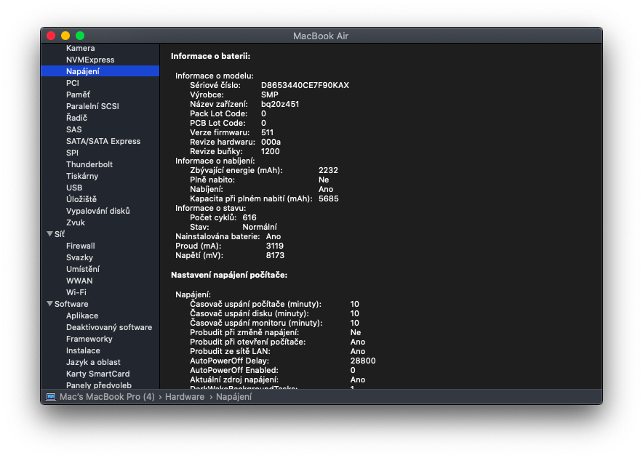The width and height of the screenshot is (643, 458).
Task: Open NVMExpress hardware section
Action: pos(89,60)
